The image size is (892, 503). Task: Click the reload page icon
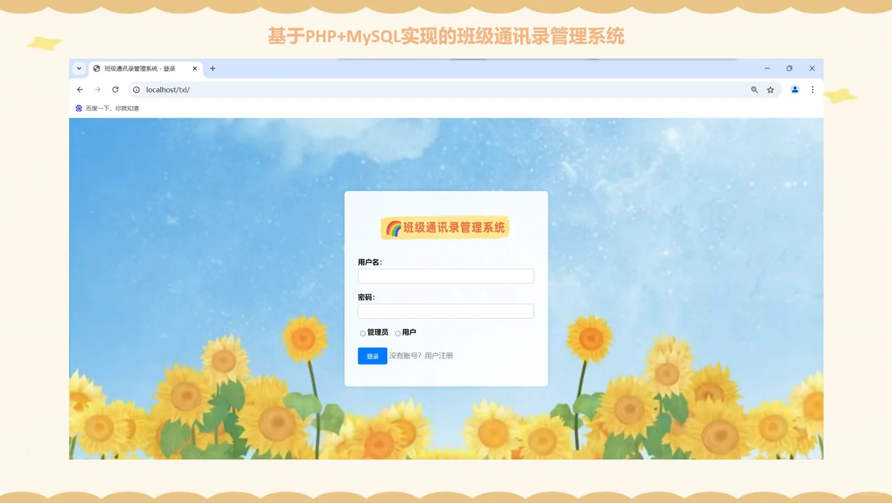pos(115,90)
